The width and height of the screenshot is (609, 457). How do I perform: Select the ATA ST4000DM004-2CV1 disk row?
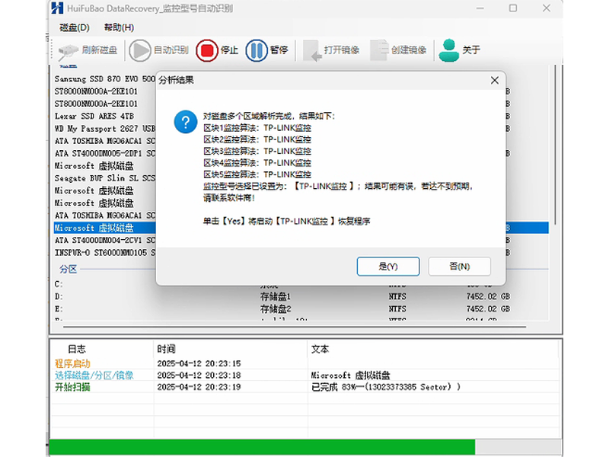click(105, 241)
